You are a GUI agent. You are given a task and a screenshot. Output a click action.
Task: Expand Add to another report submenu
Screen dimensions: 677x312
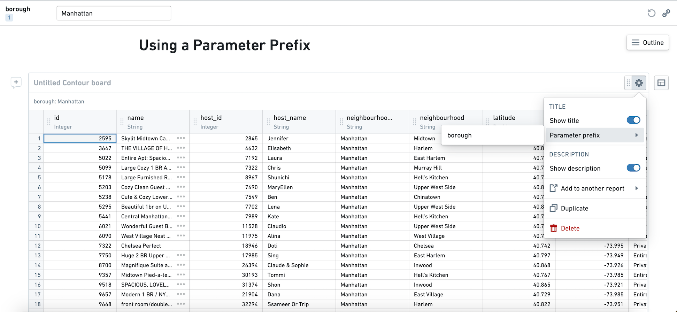pos(595,188)
